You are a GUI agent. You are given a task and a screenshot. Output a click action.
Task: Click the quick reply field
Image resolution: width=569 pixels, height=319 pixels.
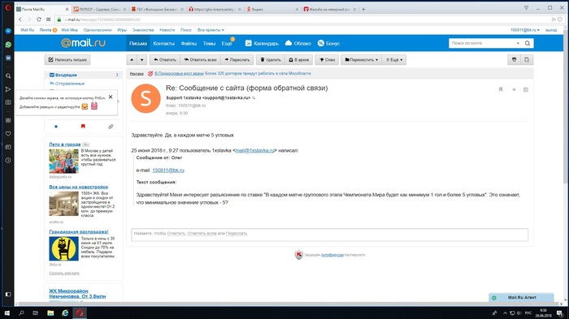pos(329,235)
